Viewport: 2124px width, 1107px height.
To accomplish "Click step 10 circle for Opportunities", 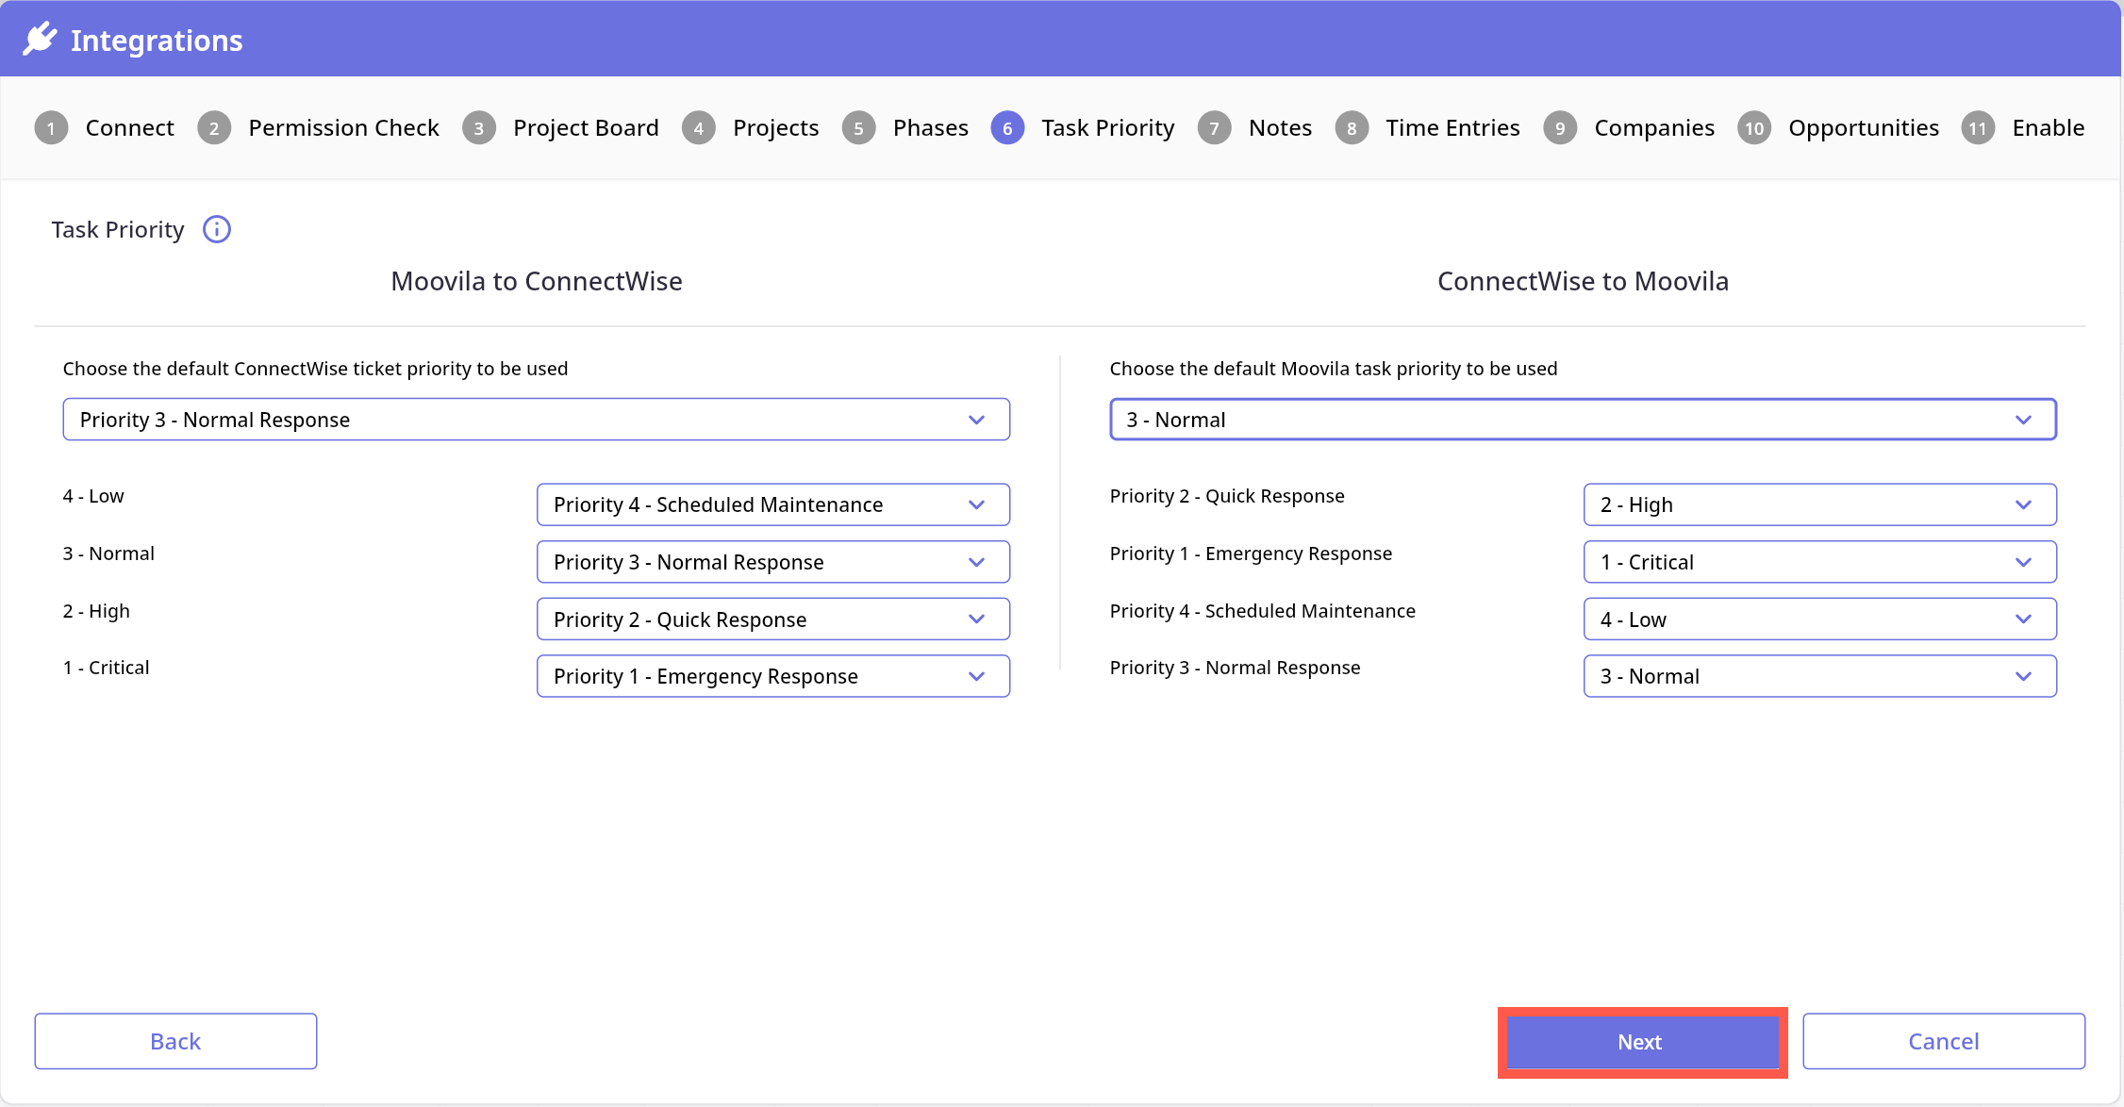I will pyautogui.click(x=1754, y=128).
